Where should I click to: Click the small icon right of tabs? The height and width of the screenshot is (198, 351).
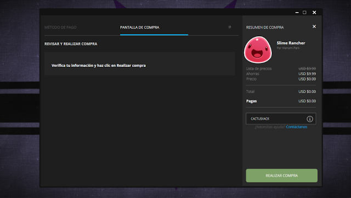pyautogui.click(x=229, y=27)
